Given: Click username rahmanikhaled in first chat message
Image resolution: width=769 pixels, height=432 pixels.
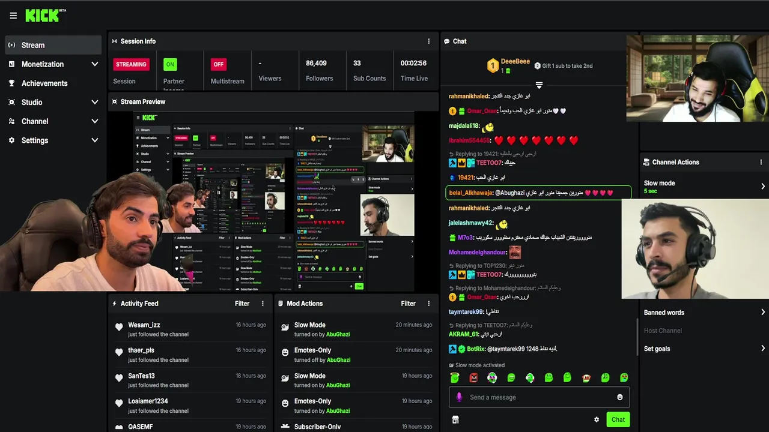Looking at the screenshot, I should (469, 96).
